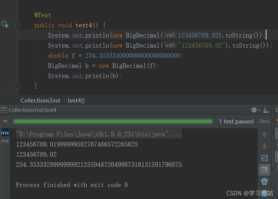Click the 'ms' test duration entry highlighted in tree

(x=5, y=133)
